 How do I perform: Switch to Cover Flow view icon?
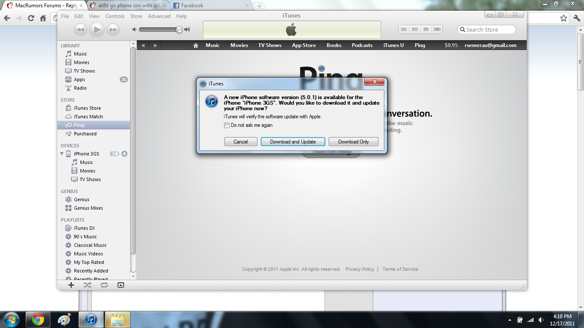(437, 29)
